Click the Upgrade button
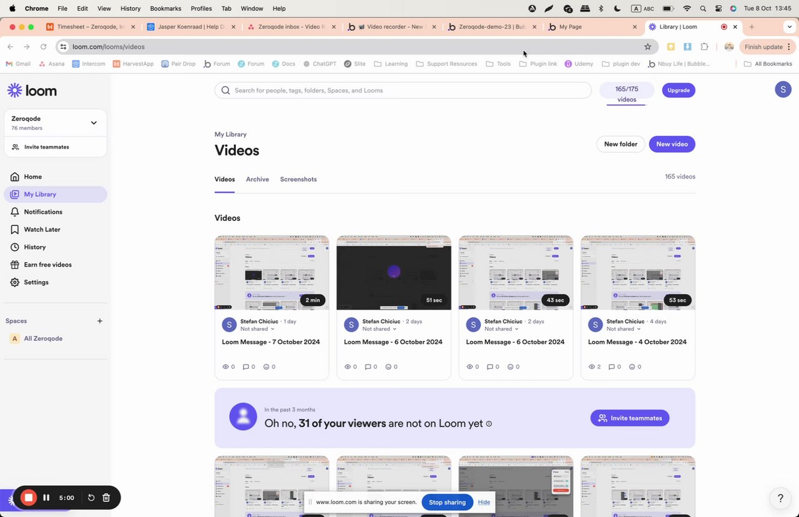This screenshot has width=799, height=517. point(679,91)
